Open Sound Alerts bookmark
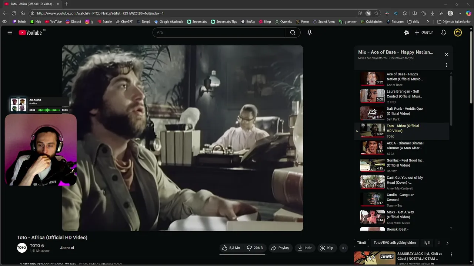Screen dimensions: 474x266 point(324,22)
